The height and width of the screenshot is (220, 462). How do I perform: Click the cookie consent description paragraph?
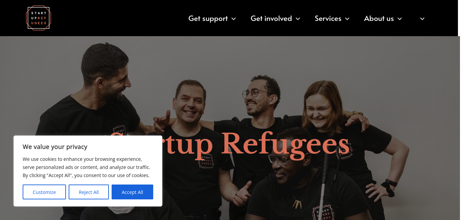[86, 167]
